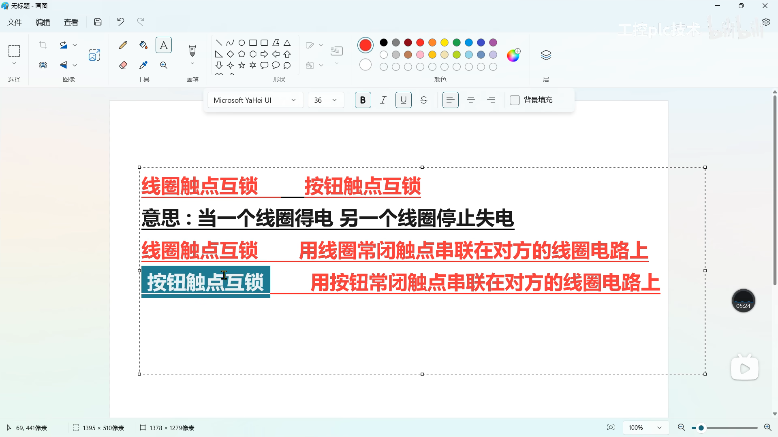This screenshot has height=437, width=778.
Task: Pick the green color swatch
Action: tap(457, 42)
